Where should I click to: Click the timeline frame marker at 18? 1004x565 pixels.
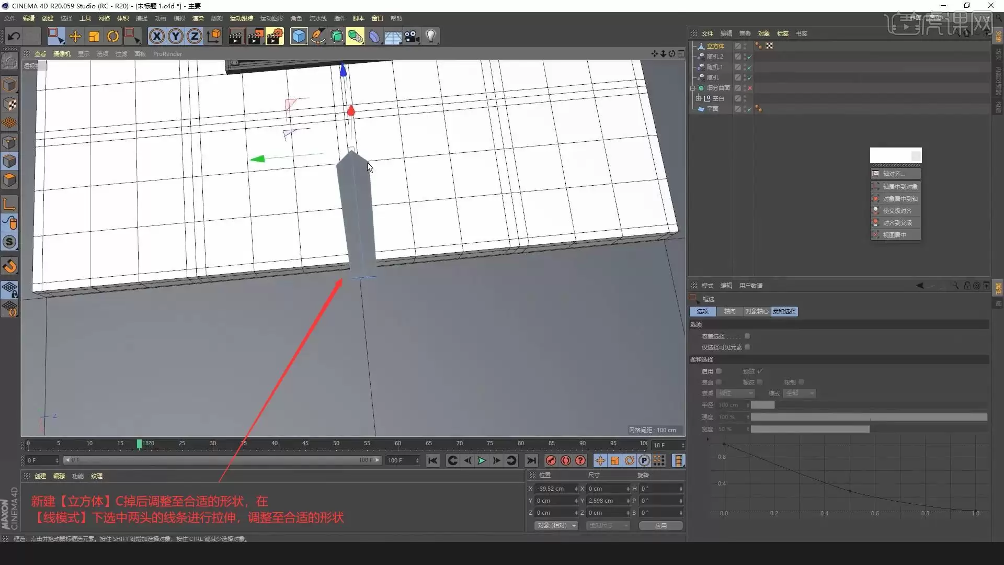coord(139,444)
